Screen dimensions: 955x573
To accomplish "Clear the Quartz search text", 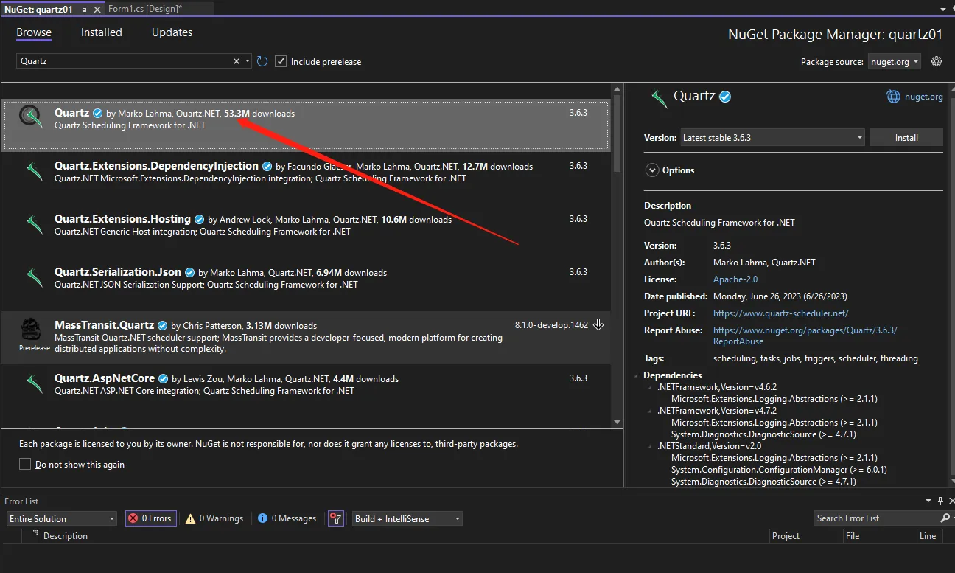I will tap(237, 61).
